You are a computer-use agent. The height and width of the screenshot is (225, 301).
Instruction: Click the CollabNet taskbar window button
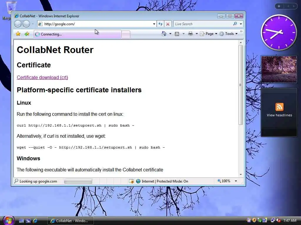(x=71, y=221)
